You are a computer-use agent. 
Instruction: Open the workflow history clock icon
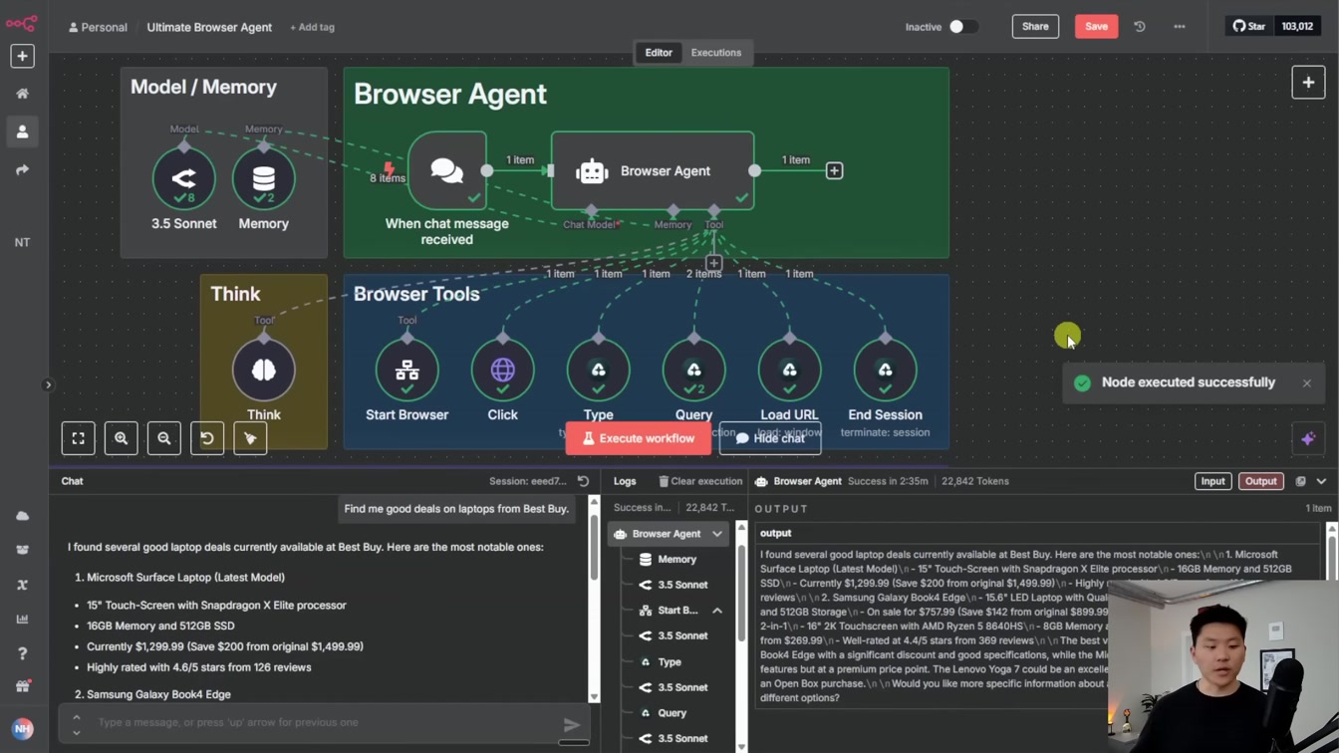click(1140, 27)
